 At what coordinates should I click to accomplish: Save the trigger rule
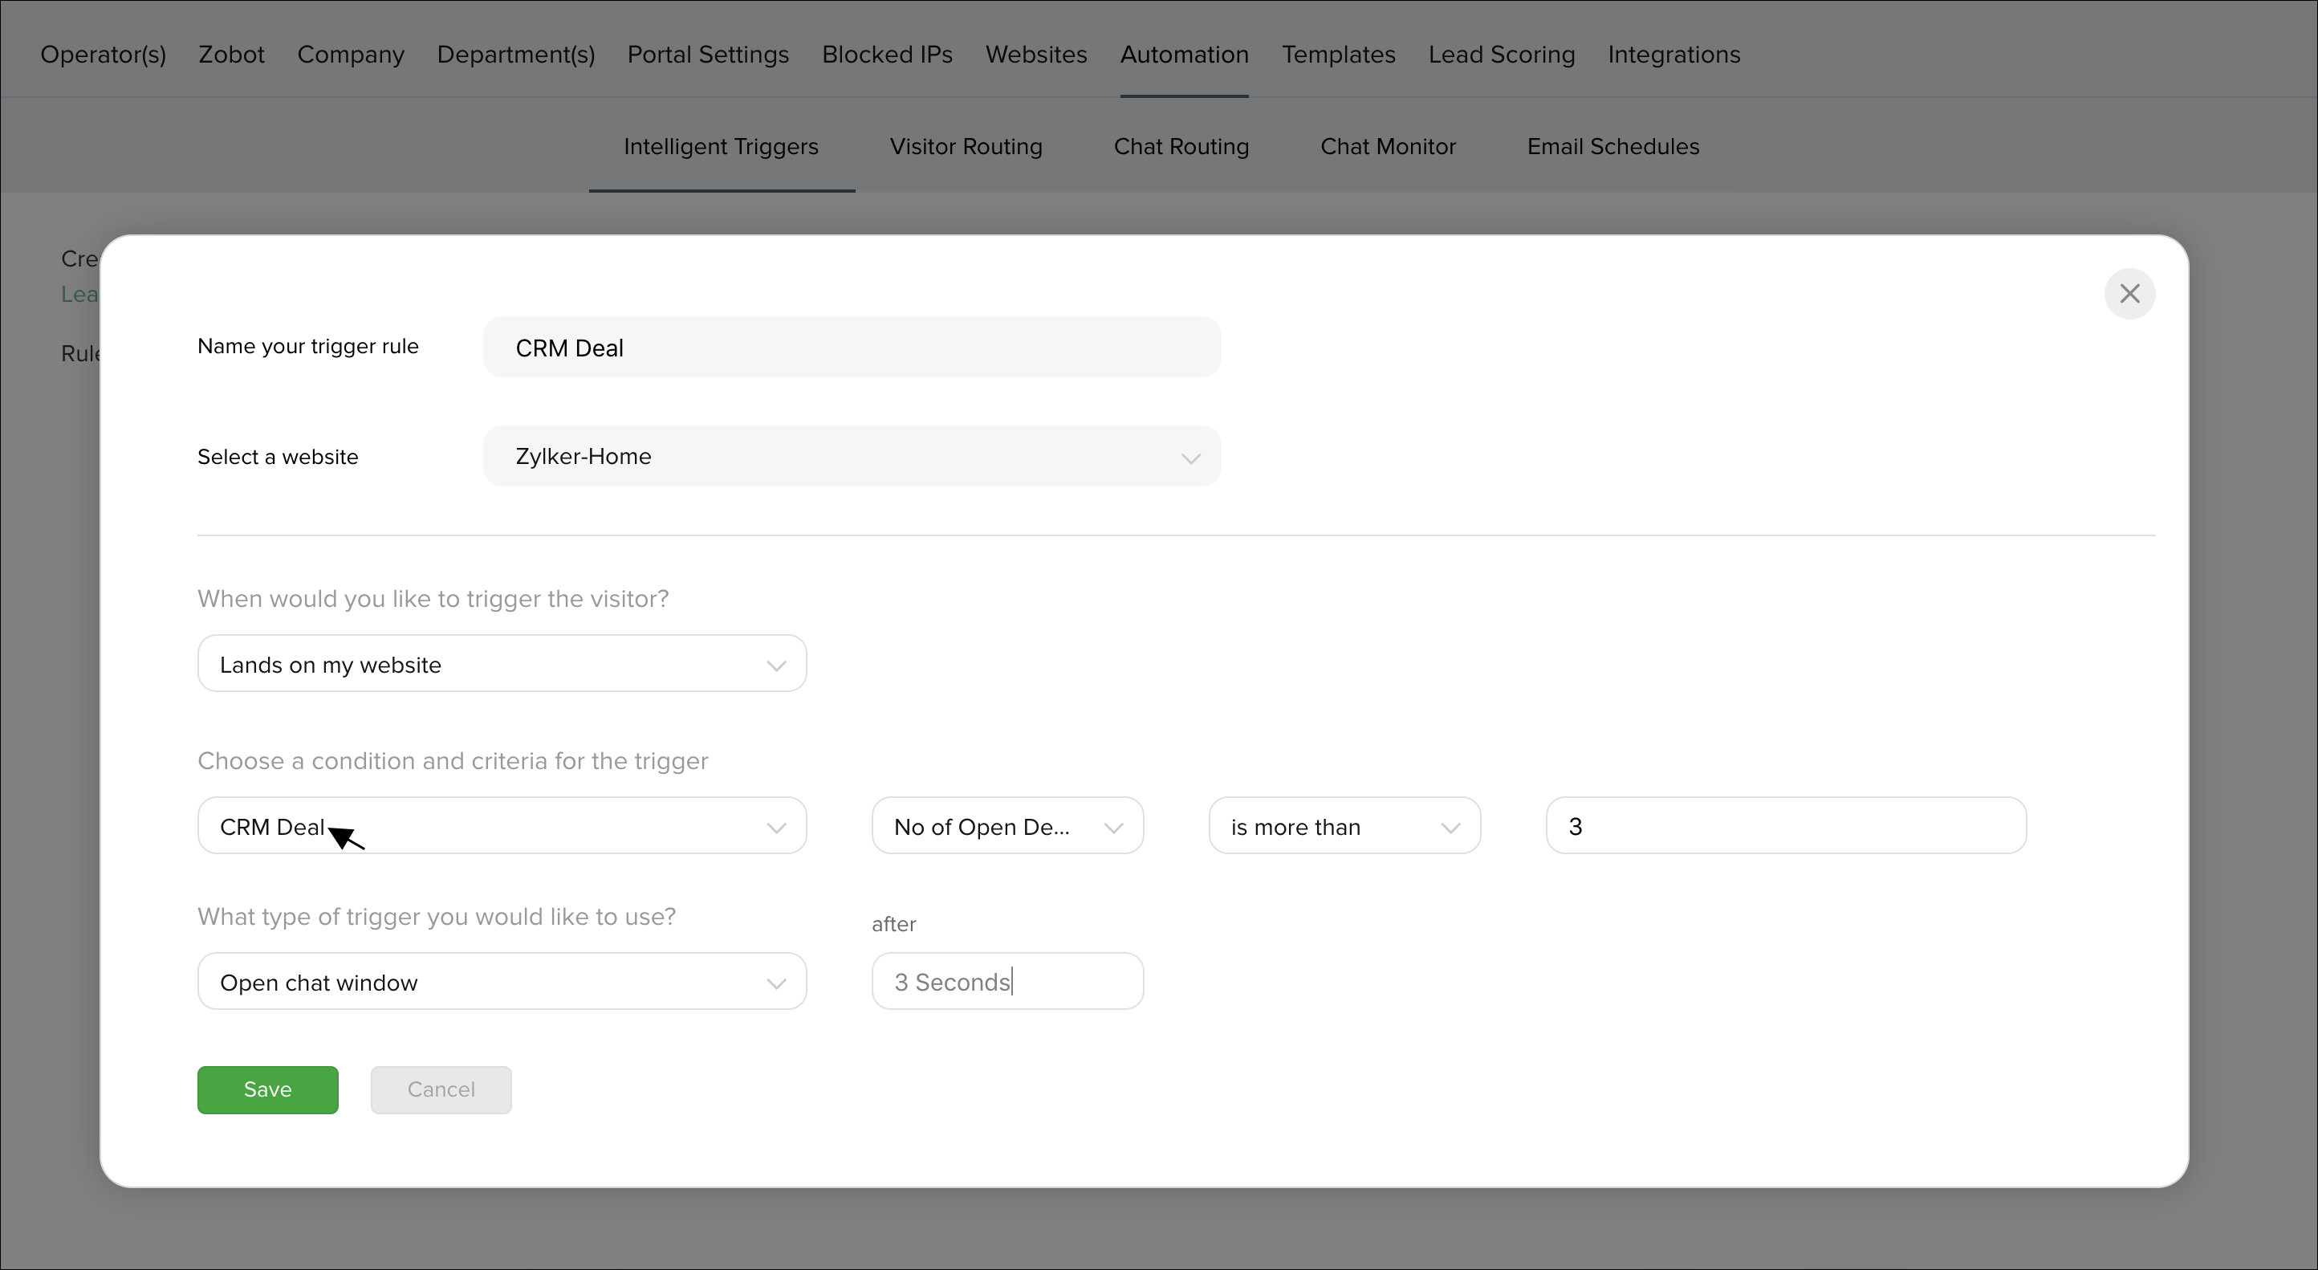coord(268,1090)
